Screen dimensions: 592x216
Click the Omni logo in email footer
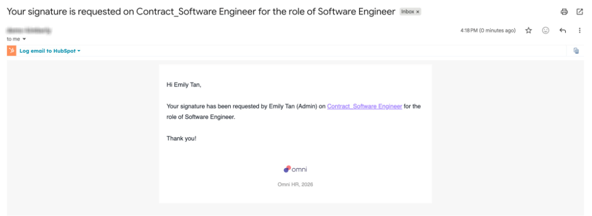295,169
